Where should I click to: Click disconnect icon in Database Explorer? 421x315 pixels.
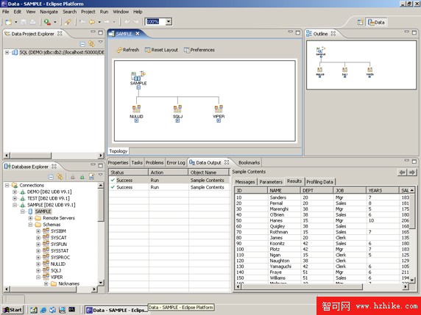coord(73,177)
